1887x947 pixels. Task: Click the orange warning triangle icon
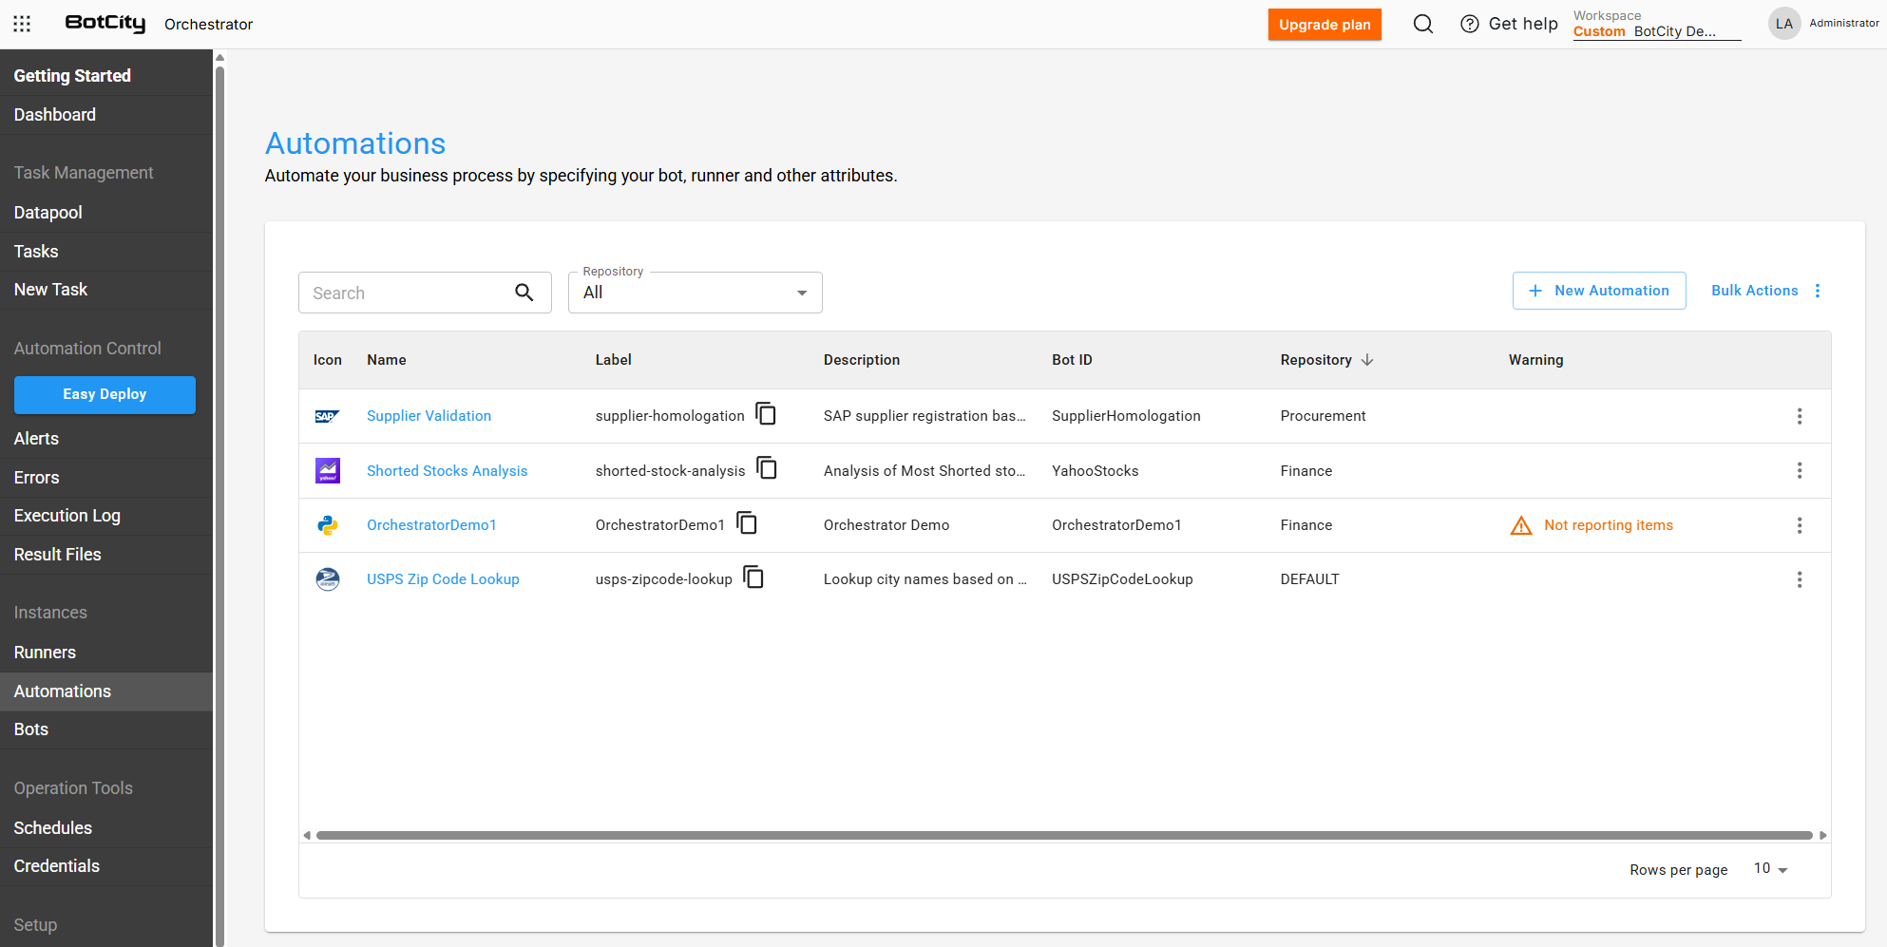tap(1521, 525)
